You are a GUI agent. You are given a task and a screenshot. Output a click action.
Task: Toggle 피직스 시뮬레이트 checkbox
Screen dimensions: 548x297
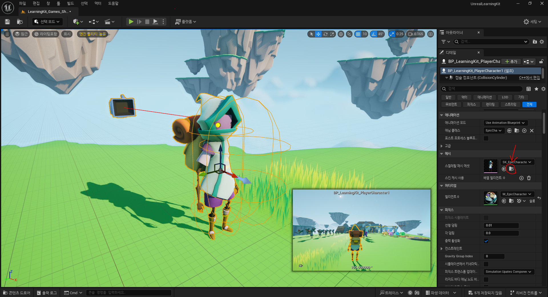click(x=486, y=218)
